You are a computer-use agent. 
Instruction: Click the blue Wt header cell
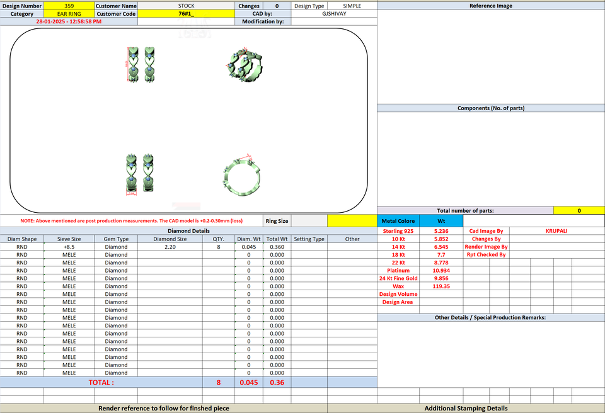441,221
